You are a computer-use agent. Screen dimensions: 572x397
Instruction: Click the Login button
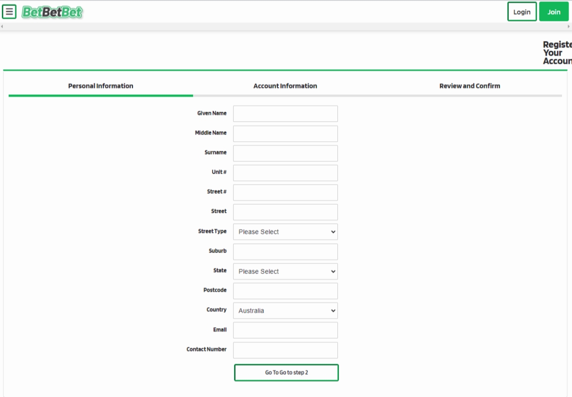click(522, 12)
